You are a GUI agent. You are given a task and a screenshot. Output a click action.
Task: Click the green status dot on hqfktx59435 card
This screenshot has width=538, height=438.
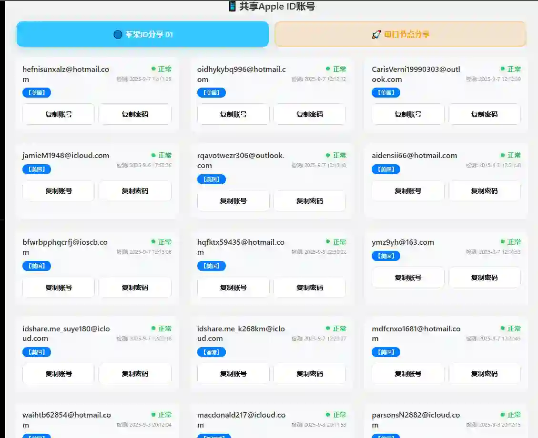327,241
